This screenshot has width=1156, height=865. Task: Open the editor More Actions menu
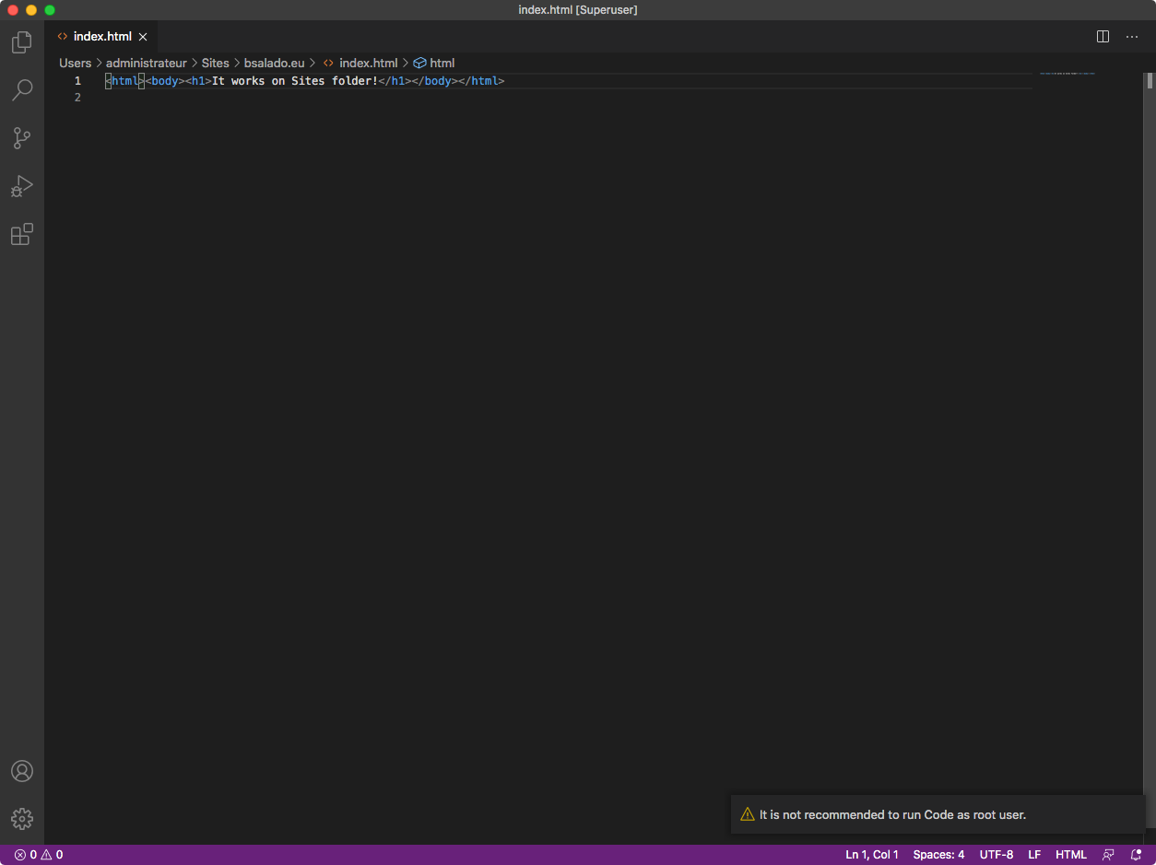(1132, 37)
